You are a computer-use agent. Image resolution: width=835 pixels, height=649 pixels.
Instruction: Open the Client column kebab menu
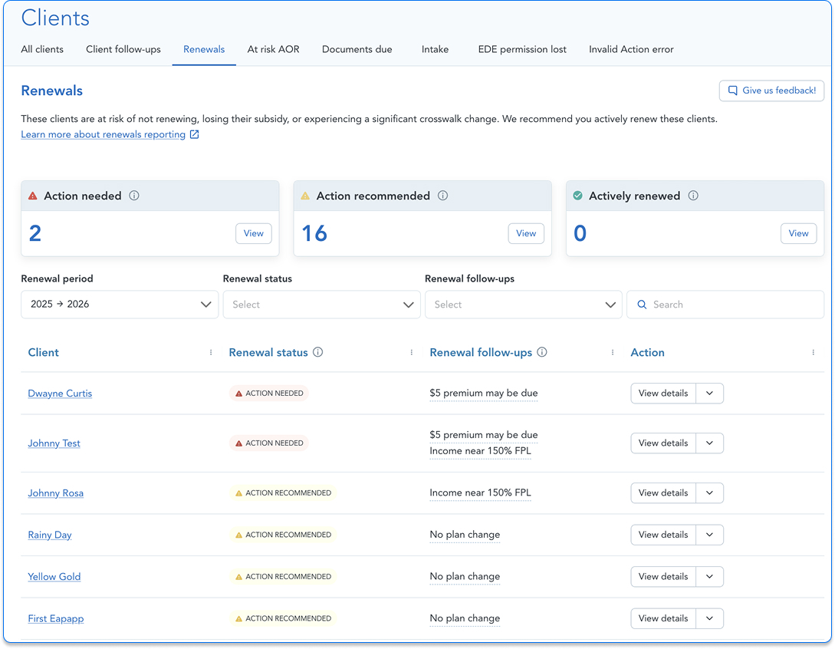(x=211, y=352)
